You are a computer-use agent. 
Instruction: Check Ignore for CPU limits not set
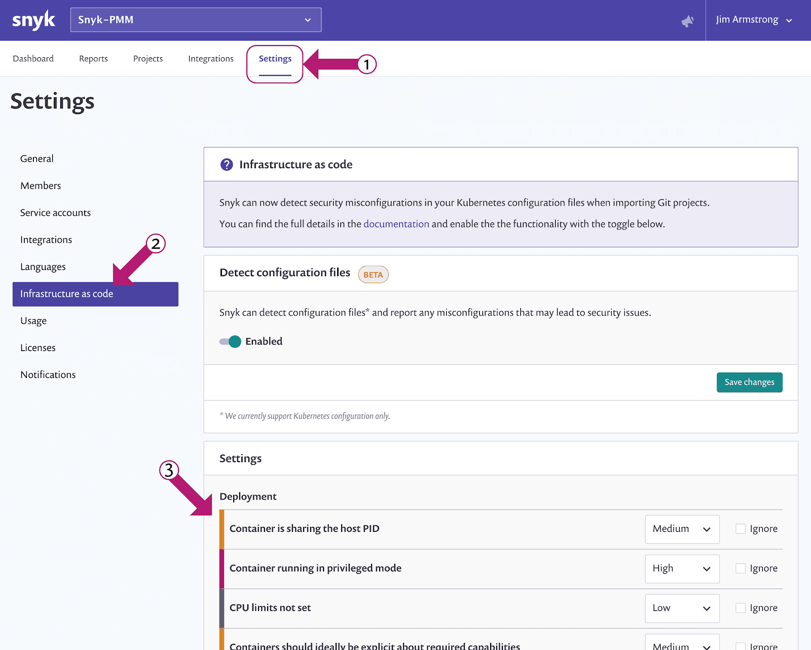tap(741, 608)
